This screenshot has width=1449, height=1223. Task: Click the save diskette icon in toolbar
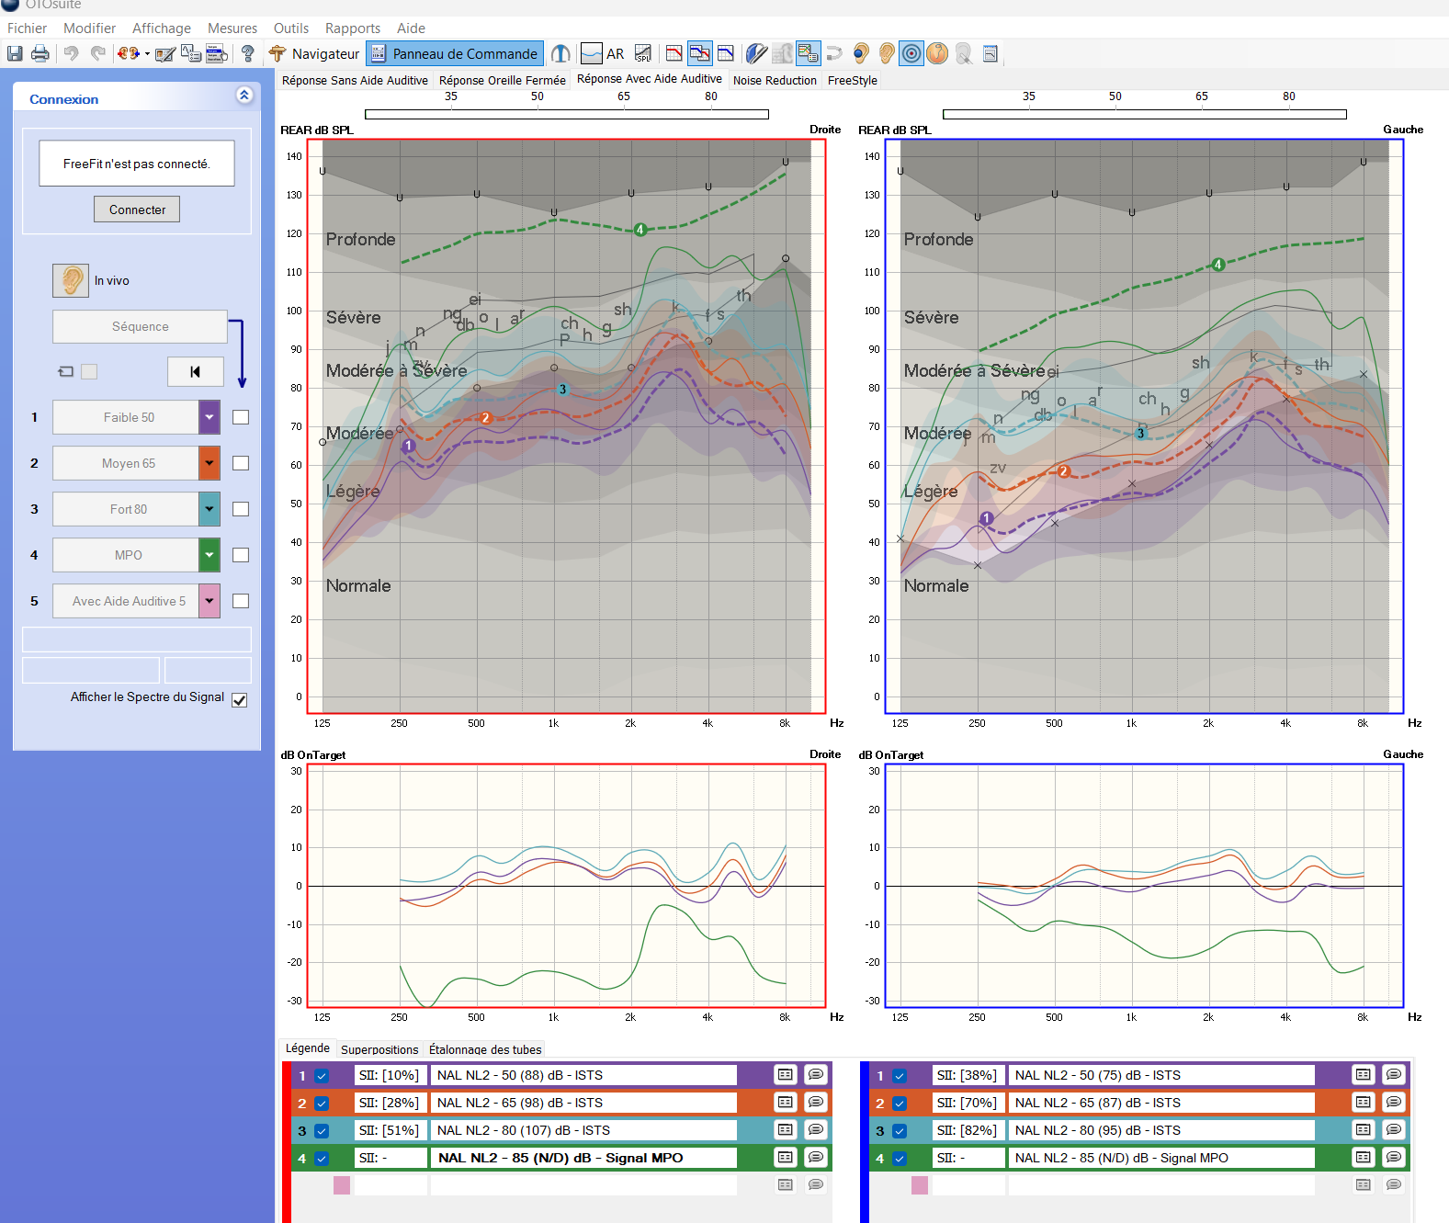[15, 54]
